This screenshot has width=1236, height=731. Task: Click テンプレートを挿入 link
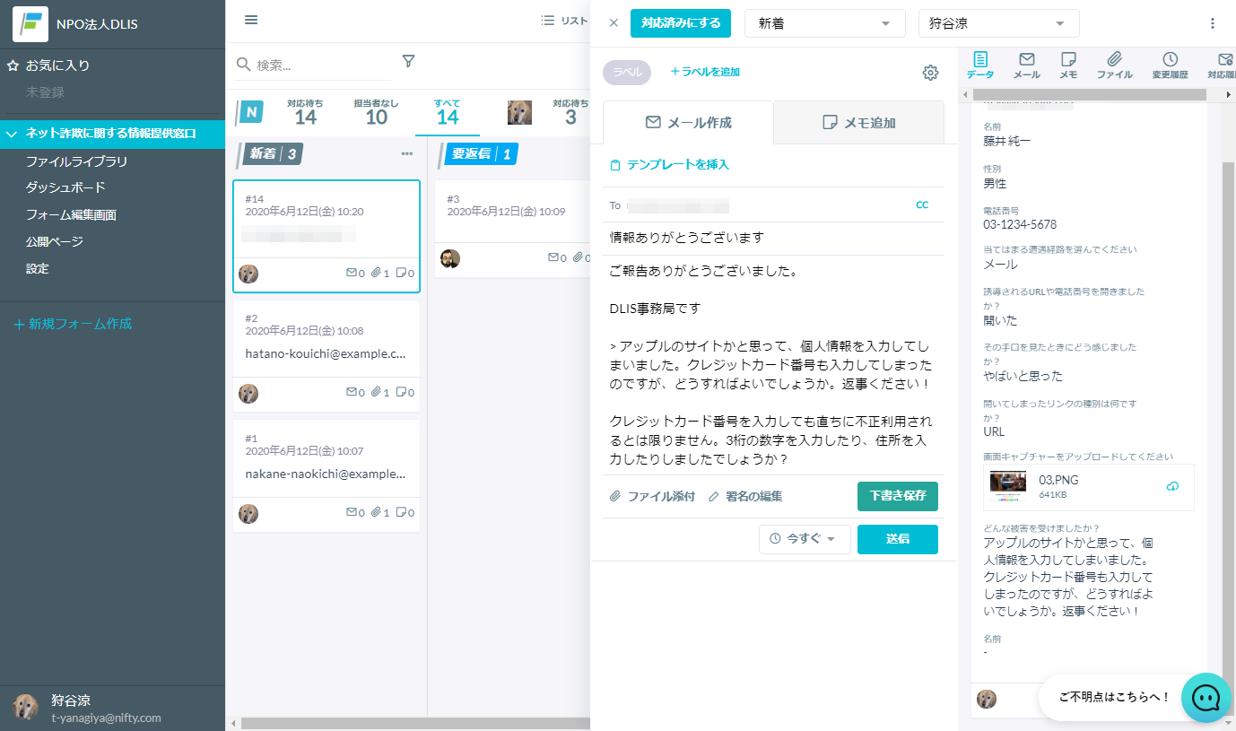point(669,165)
